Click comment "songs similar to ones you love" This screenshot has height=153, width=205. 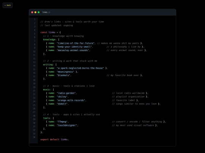134,104
